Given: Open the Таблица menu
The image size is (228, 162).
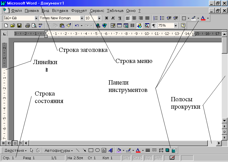Looking at the screenshot, I should tap(115, 10).
